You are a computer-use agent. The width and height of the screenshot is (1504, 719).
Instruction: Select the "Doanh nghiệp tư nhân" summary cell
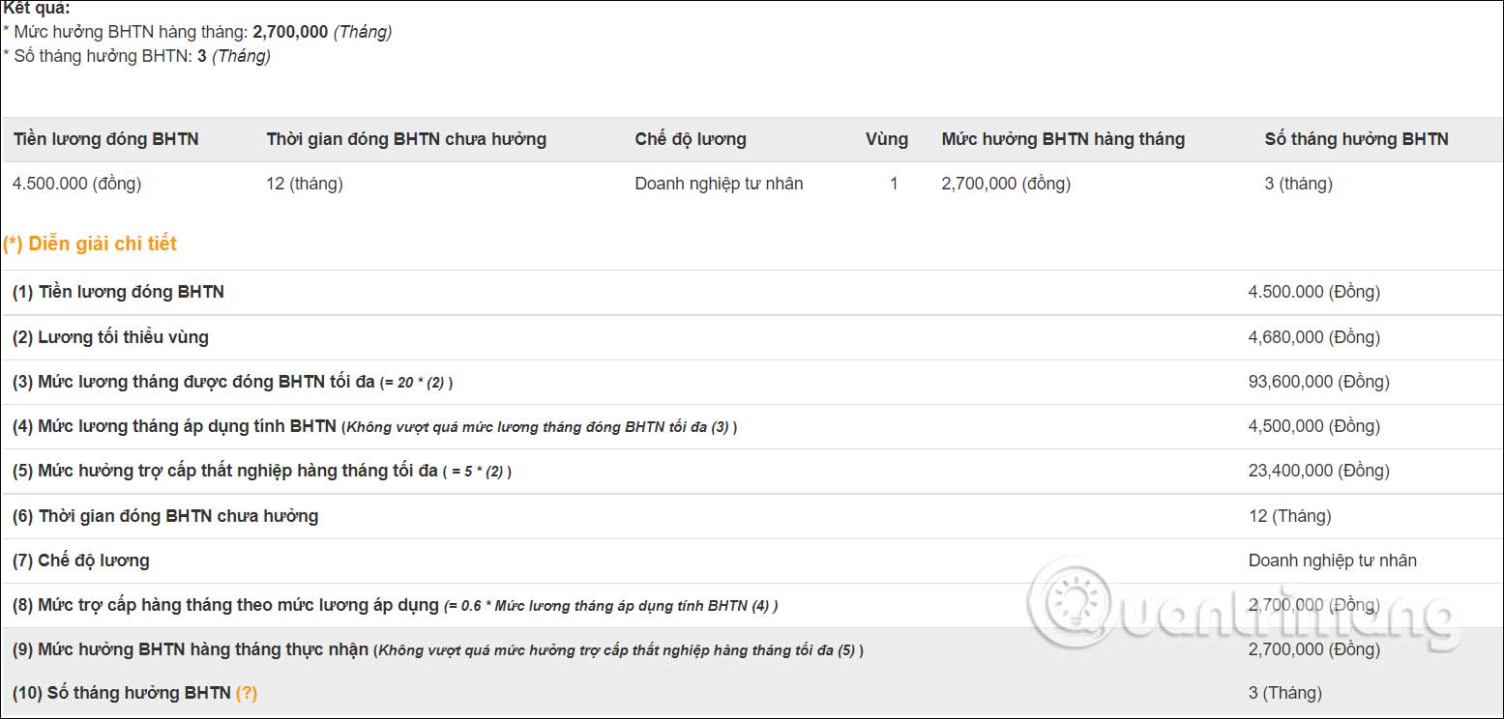tap(719, 184)
